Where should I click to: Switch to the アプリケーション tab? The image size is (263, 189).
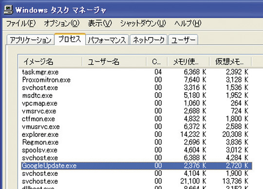click(x=31, y=40)
